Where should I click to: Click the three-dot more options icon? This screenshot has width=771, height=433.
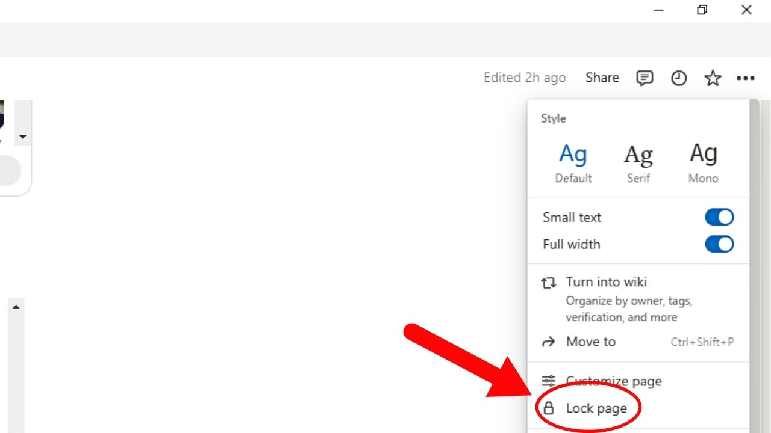pos(746,78)
